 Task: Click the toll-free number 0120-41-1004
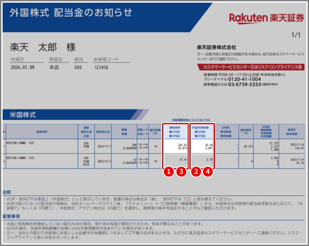pos(245,79)
